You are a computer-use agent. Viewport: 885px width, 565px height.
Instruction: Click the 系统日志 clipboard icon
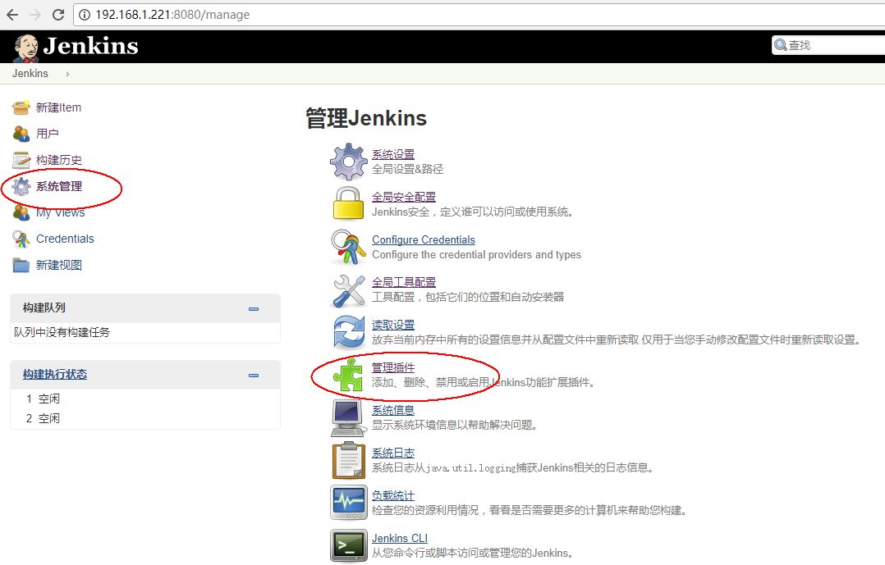coord(349,460)
